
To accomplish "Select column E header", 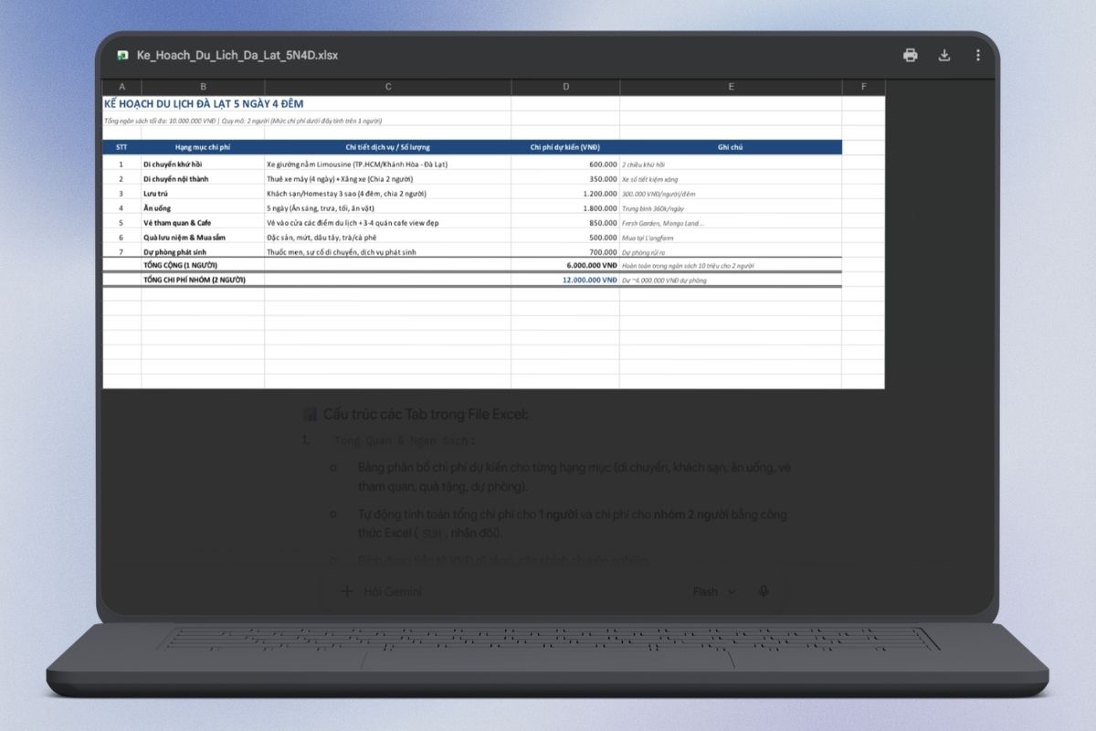I will 731,87.
